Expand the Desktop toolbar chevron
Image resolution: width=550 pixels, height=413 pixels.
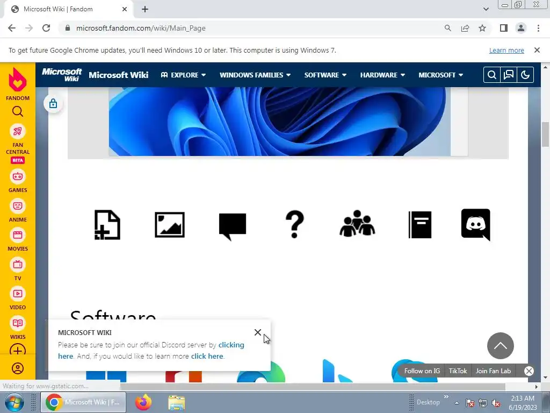click(x=446, y=397)
